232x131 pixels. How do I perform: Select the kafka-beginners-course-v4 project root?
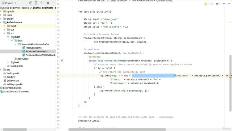28,8
